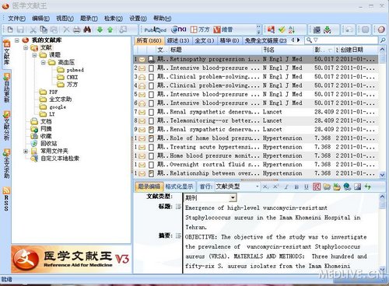389x286 pixels.
Task: Open the 文件 menu
Action: point(16,19)
